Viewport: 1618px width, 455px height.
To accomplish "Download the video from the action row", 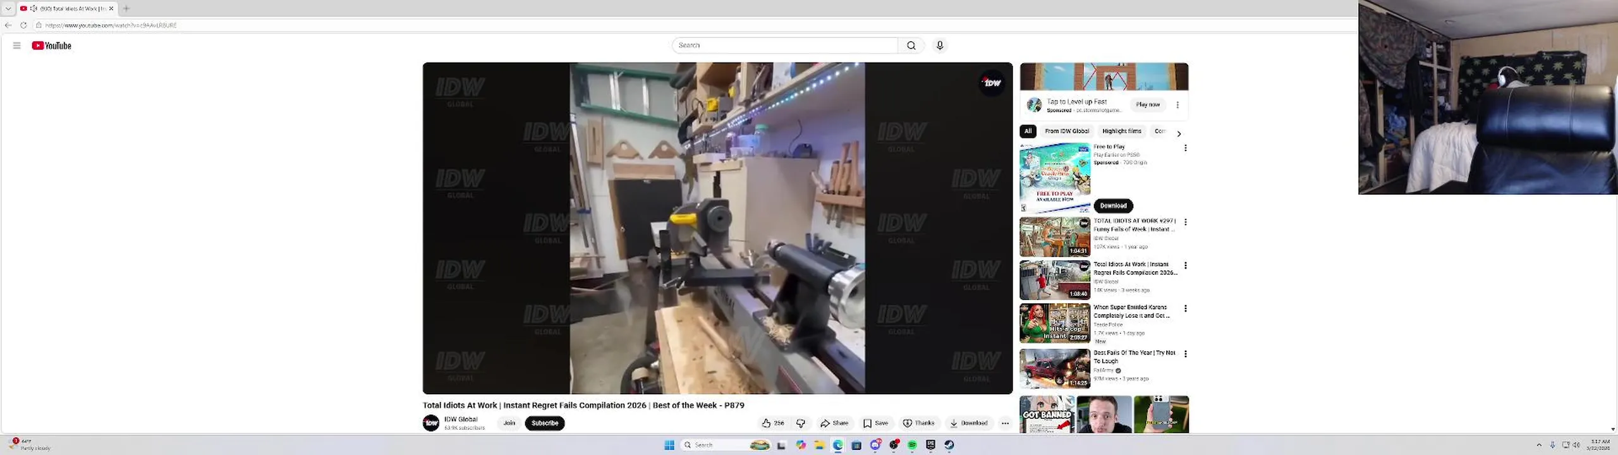I will point(968,423).
